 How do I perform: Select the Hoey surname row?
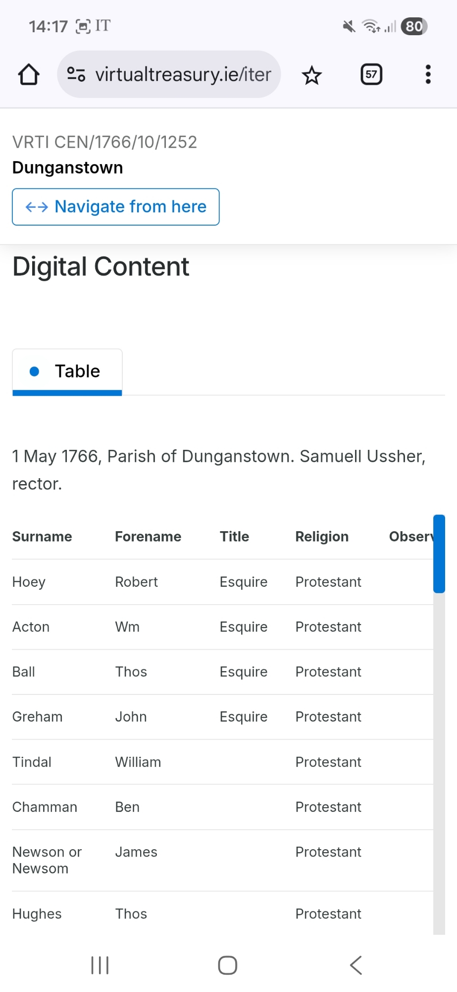click(29, 582)
